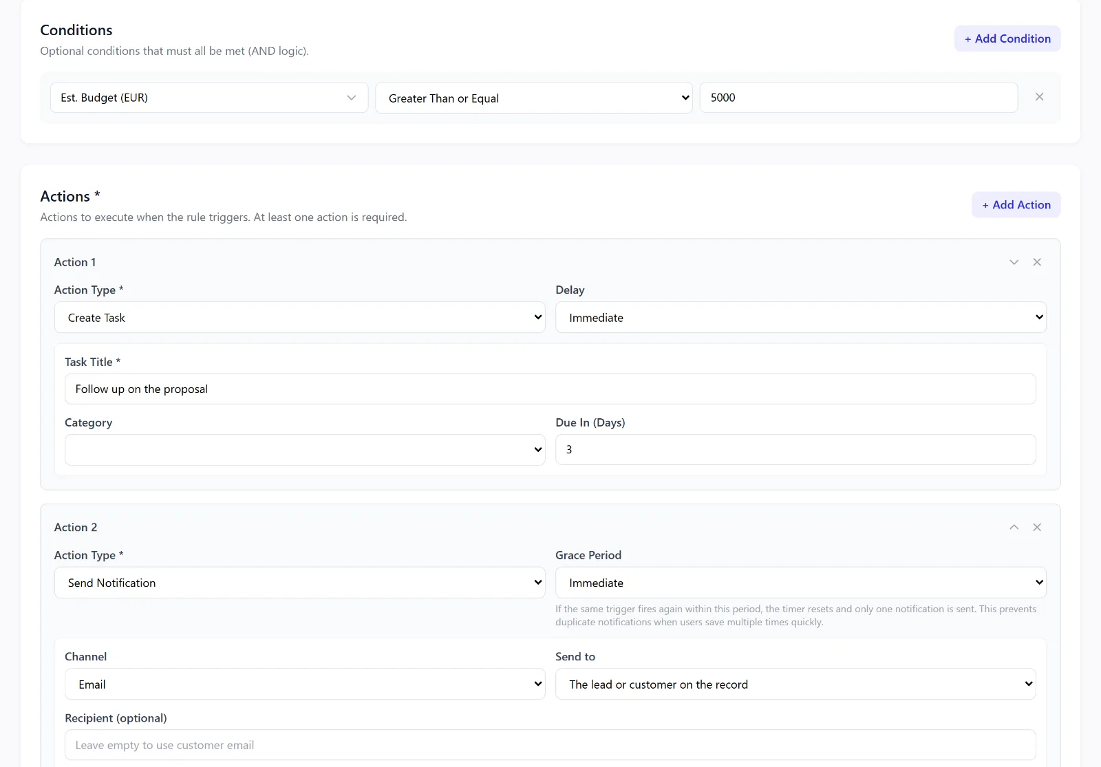Open the Grace Period dropdown
The image size is (1101, 767).
(801, 583)
